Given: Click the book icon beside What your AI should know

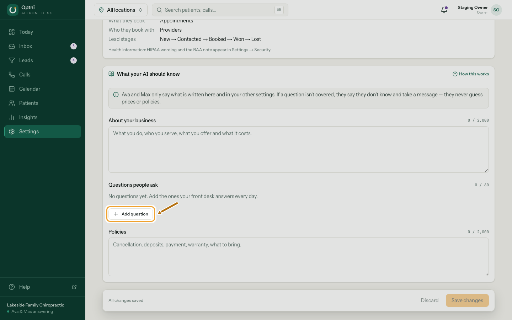Looking at the screenshot, I should point(111,74).
